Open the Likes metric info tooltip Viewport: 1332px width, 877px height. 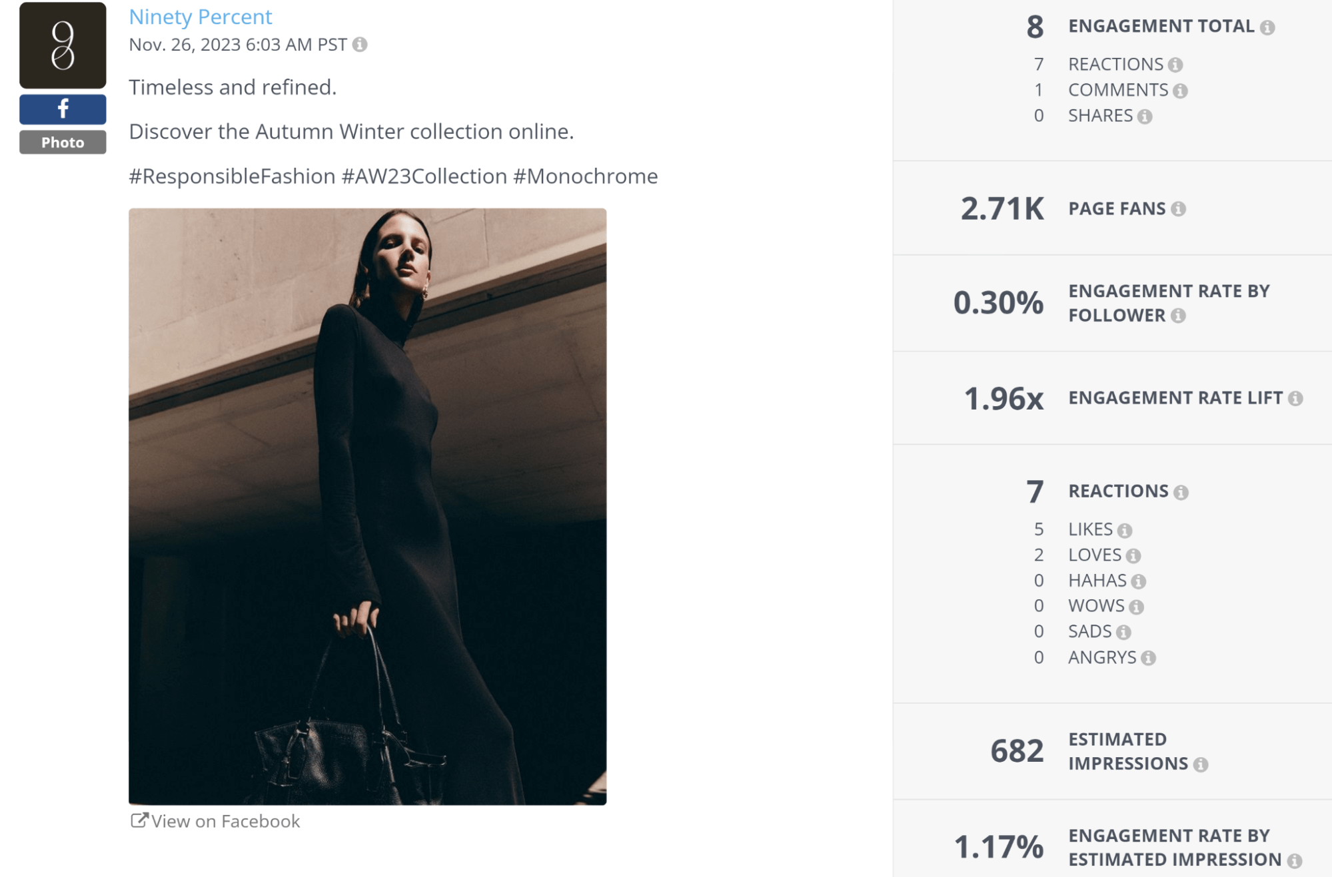[1126, 529]
